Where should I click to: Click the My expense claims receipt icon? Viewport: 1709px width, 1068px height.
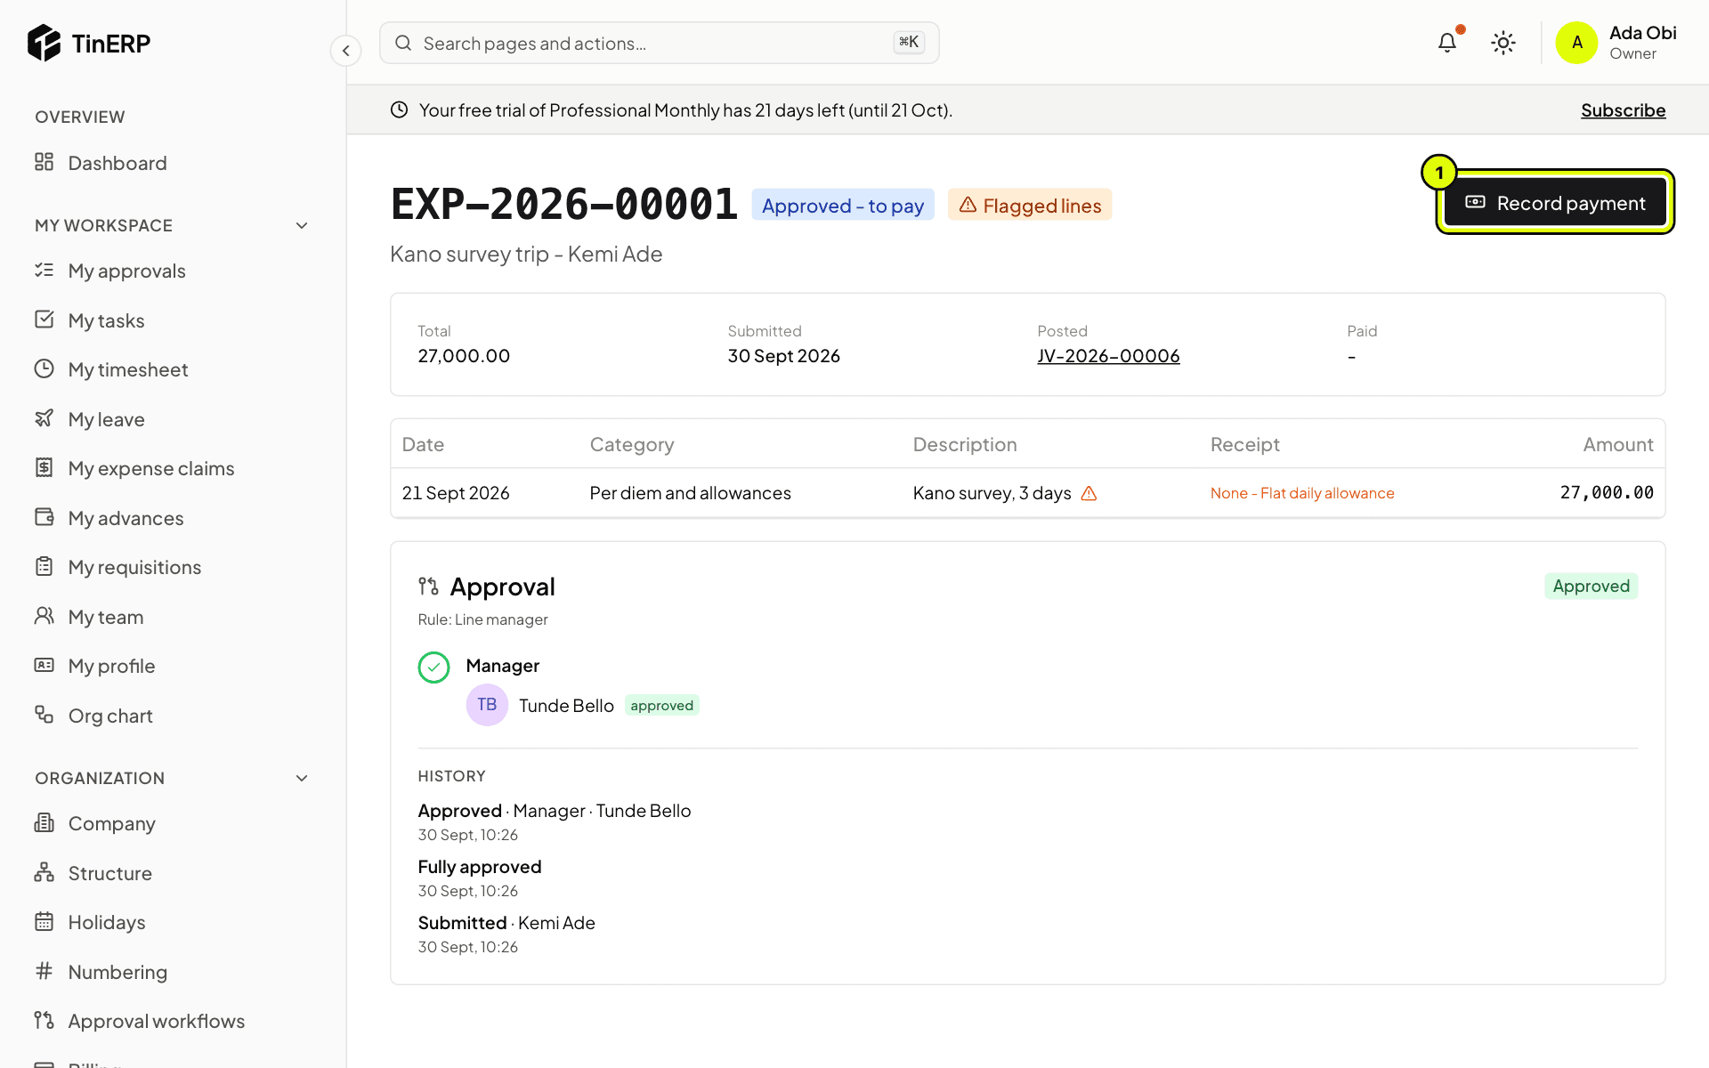click(44, 467)
